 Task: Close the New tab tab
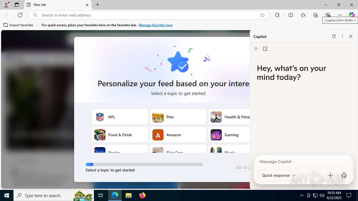87,5
